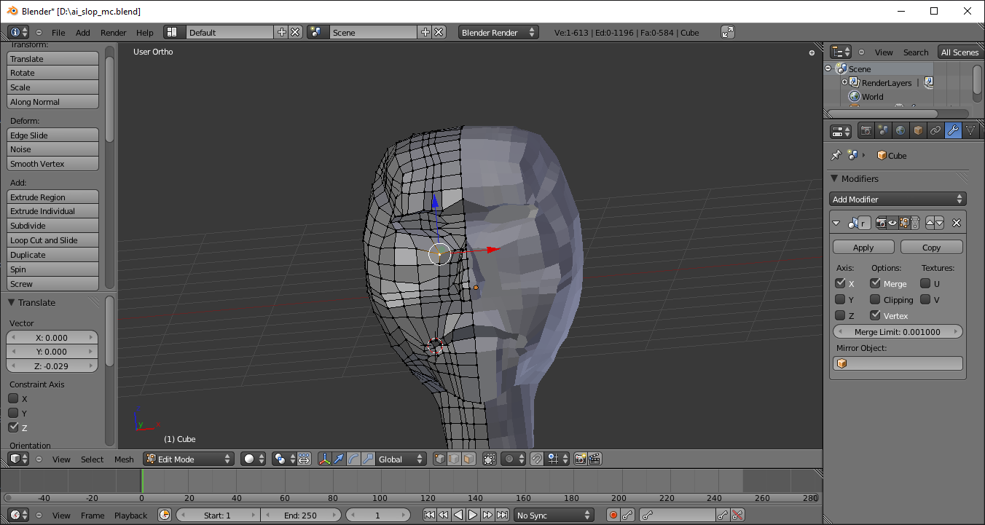The image size is (985, 525).
Task: Click the snap magnet icon
Action: (536, 459)
